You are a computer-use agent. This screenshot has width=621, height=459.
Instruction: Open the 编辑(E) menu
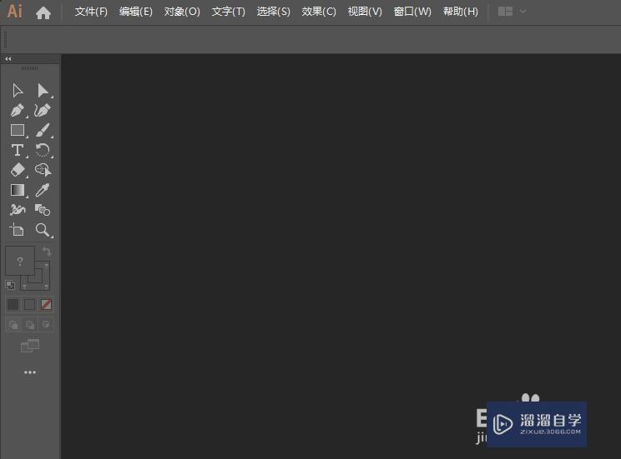click(136, 12)
